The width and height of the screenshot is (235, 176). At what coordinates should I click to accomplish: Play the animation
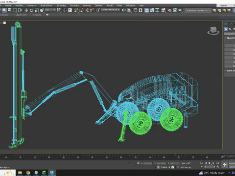210,163
